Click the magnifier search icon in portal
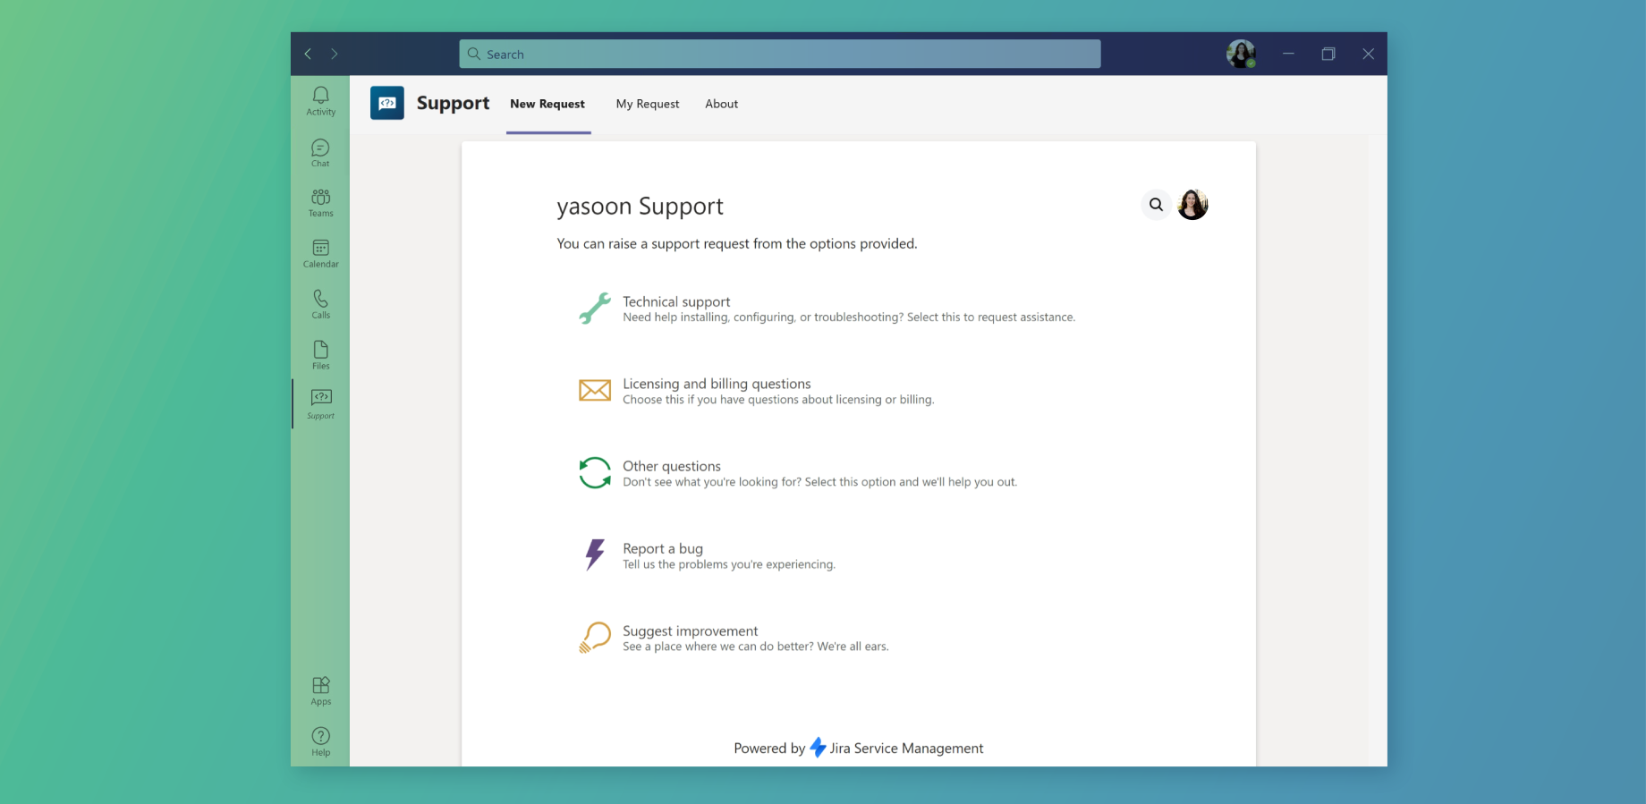This screenshot has height=804, width=1646. click(1156, 205)
